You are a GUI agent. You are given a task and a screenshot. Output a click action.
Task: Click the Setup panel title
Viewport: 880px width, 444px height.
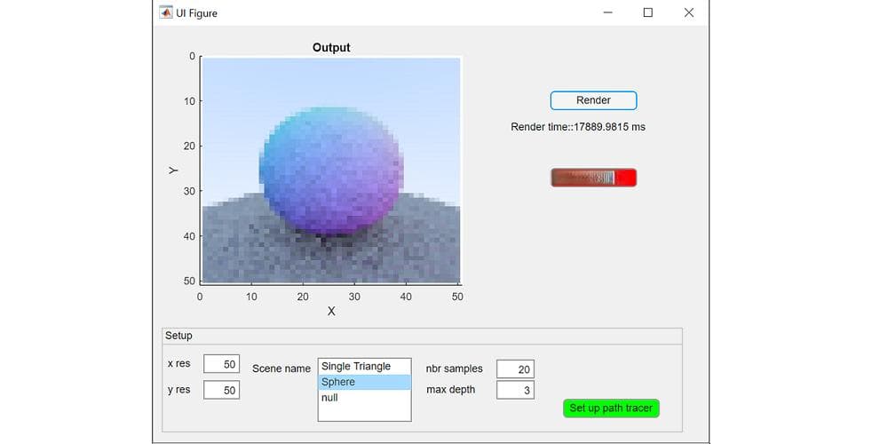tap(178, 336)
